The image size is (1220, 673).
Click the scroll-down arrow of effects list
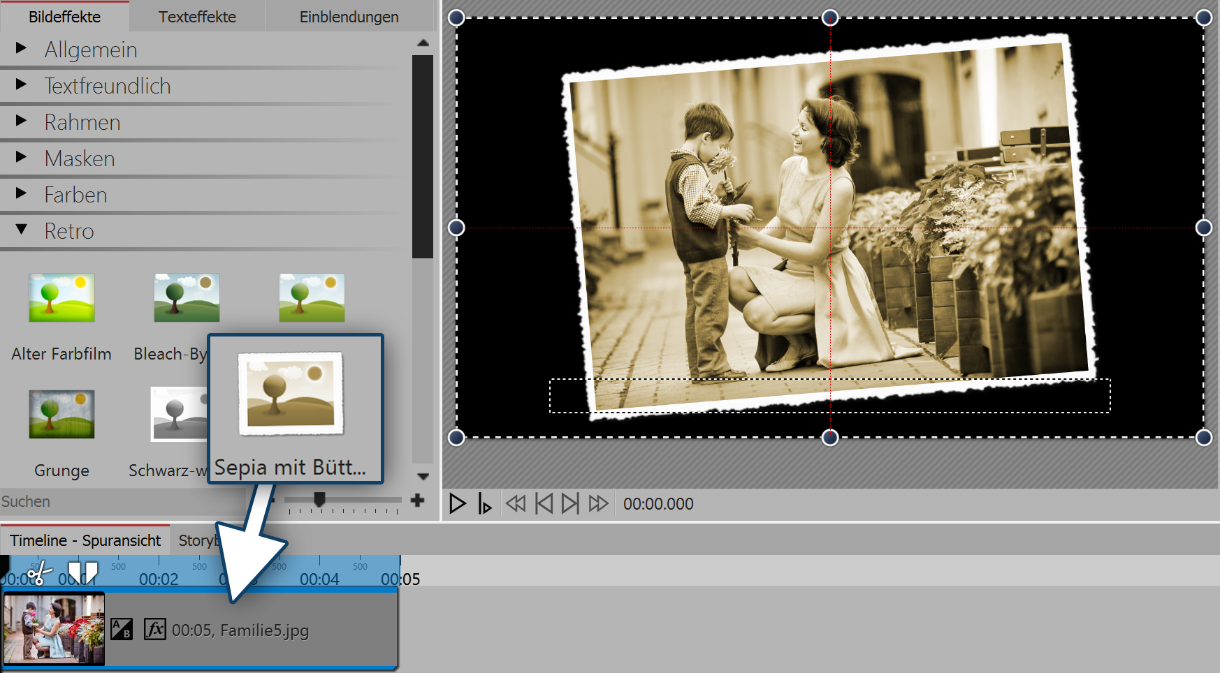[423, 476]
